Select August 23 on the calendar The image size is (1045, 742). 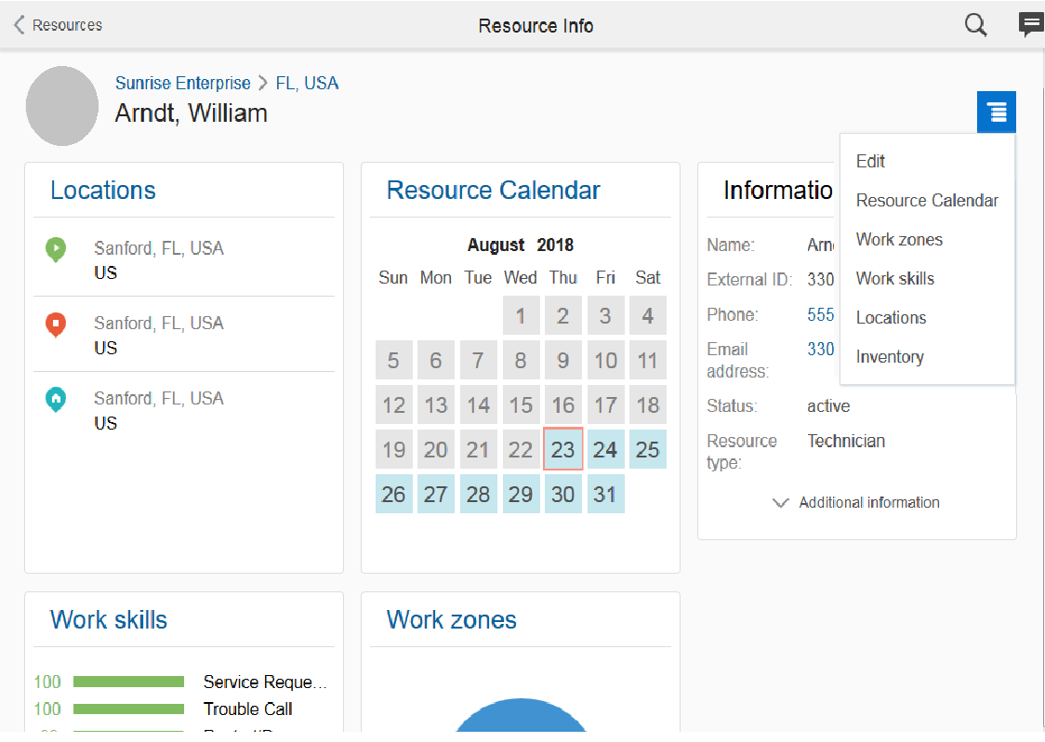click(x=563, y=449)
